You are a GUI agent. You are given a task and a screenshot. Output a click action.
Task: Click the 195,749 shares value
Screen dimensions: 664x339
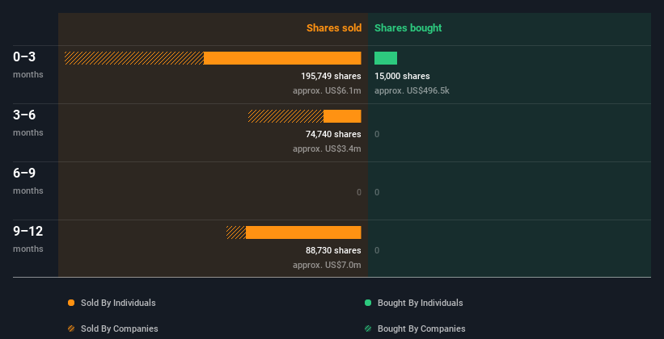coord(331,76)
